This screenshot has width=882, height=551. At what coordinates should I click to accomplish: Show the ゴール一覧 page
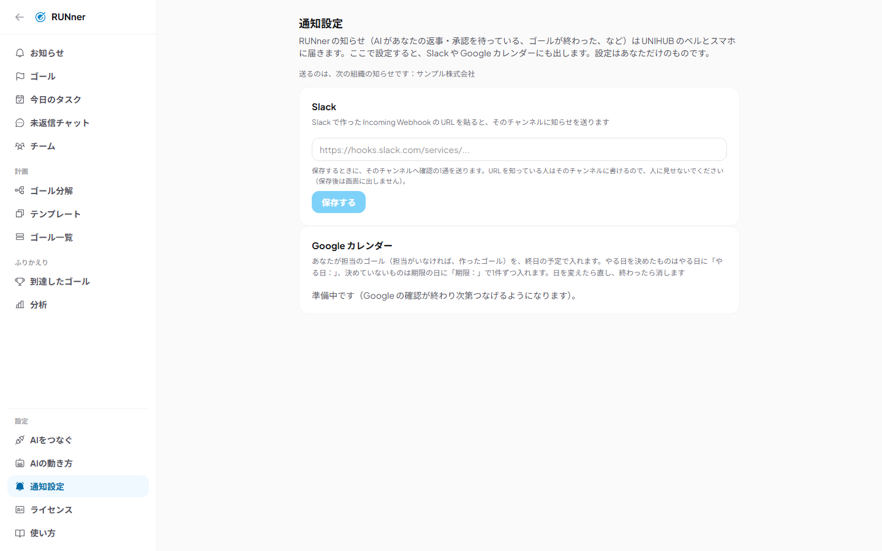(78, 238)
